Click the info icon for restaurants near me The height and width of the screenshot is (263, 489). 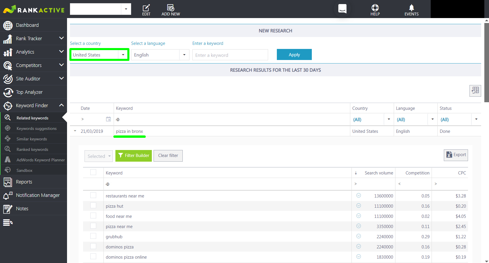(x=359, y=195)
